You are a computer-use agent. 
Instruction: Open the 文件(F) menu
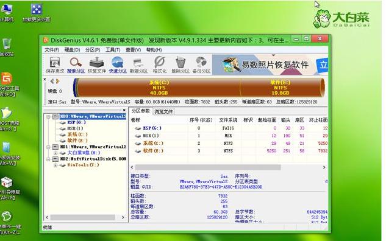pos(52,50)
